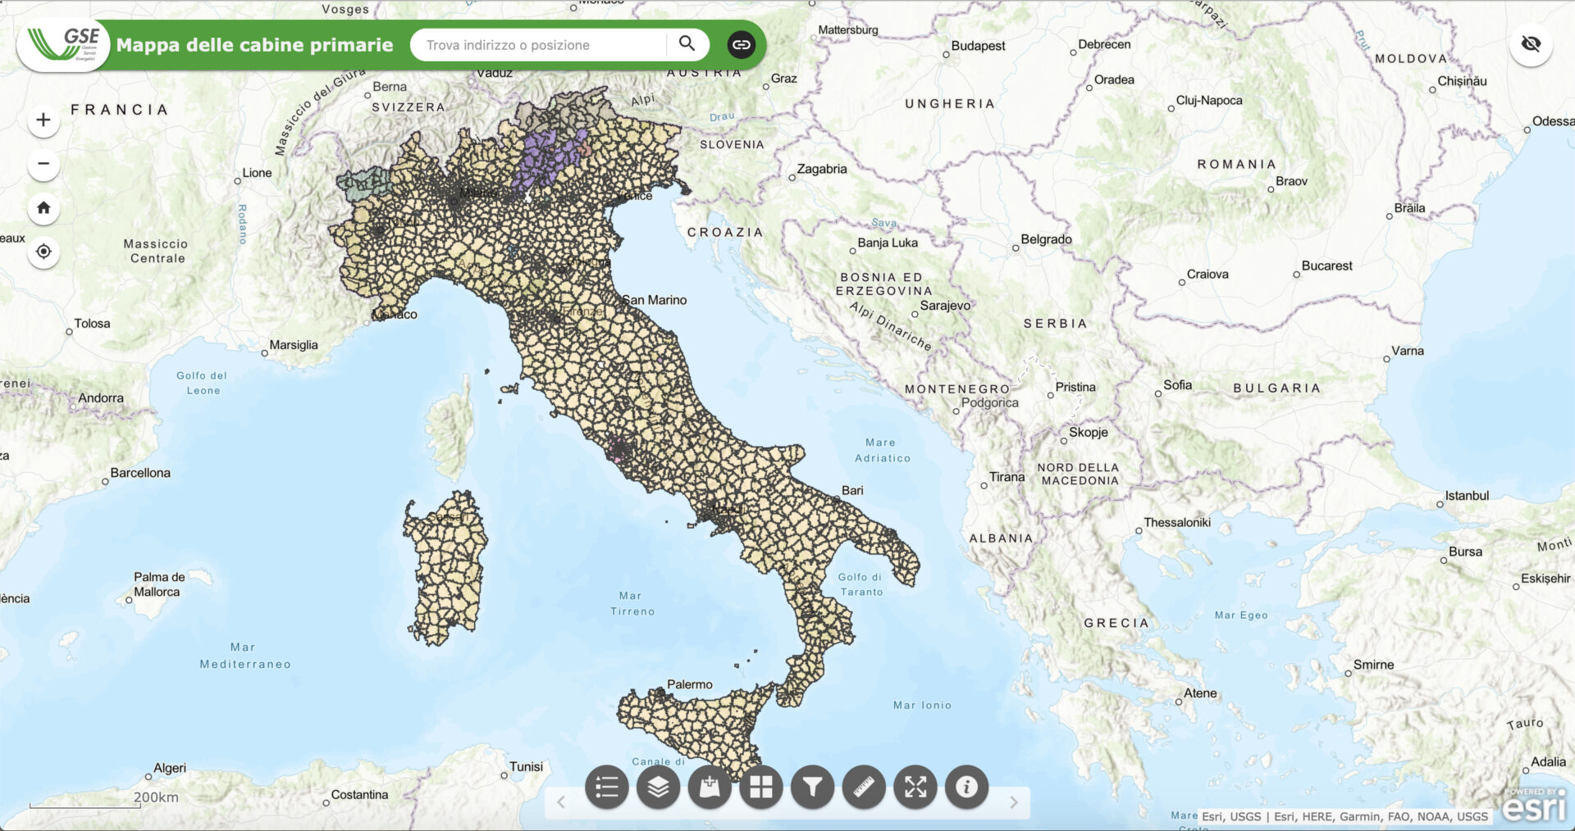Open the Filter funnel tool
This screenshot has width=1575, height=831.
812,788
